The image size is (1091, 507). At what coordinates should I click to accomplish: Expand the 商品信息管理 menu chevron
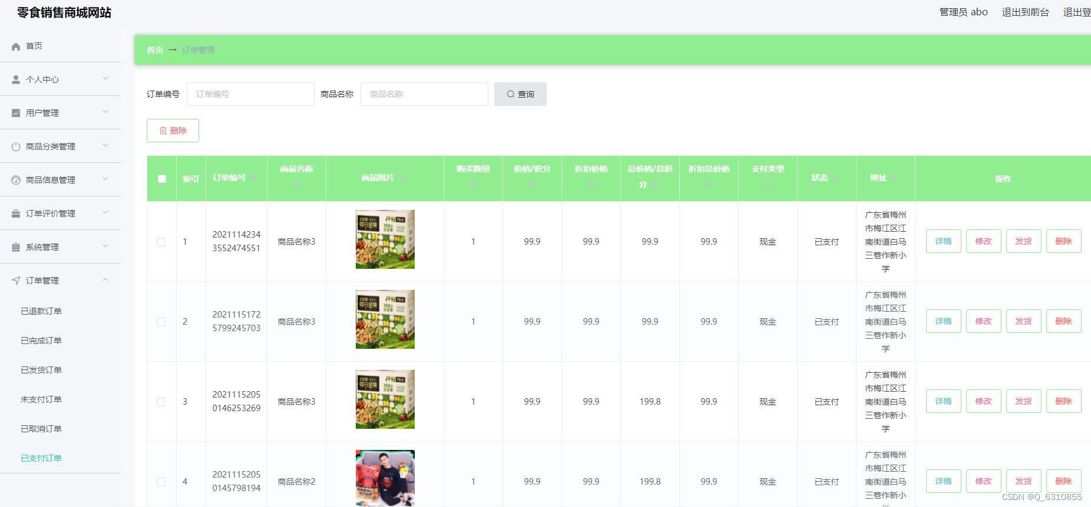click(x=105, y=179)
